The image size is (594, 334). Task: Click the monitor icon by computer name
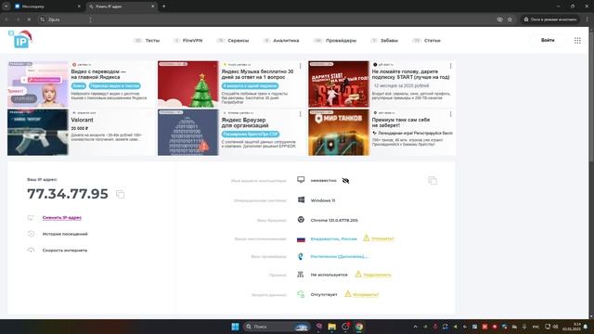click(301, 180)
